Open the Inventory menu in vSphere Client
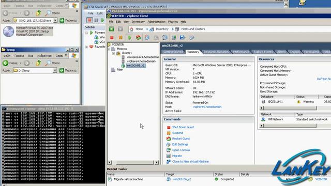Screen dimensions: 331x186 (138, 22)
